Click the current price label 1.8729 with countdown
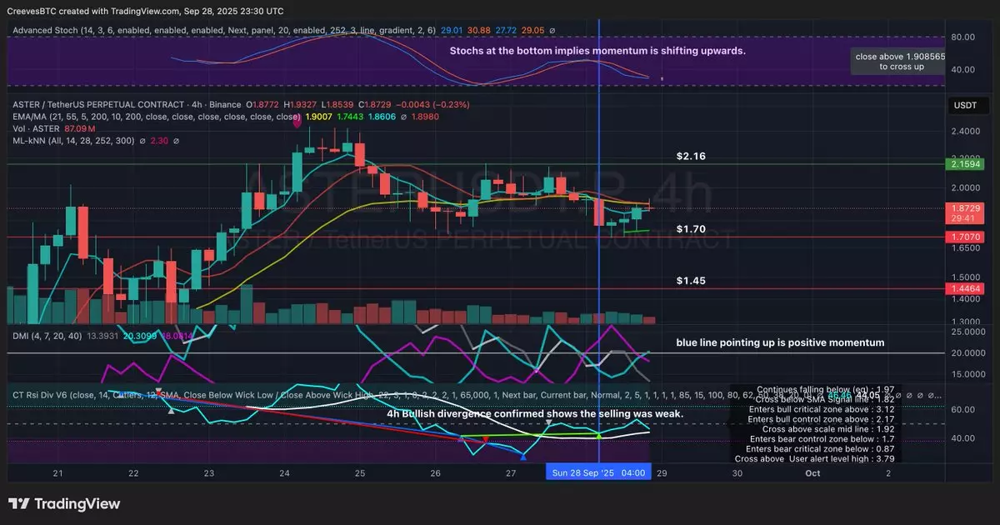Image resolution: width=1000 pixels, height=525 pixels. click(x=967, y=212)
